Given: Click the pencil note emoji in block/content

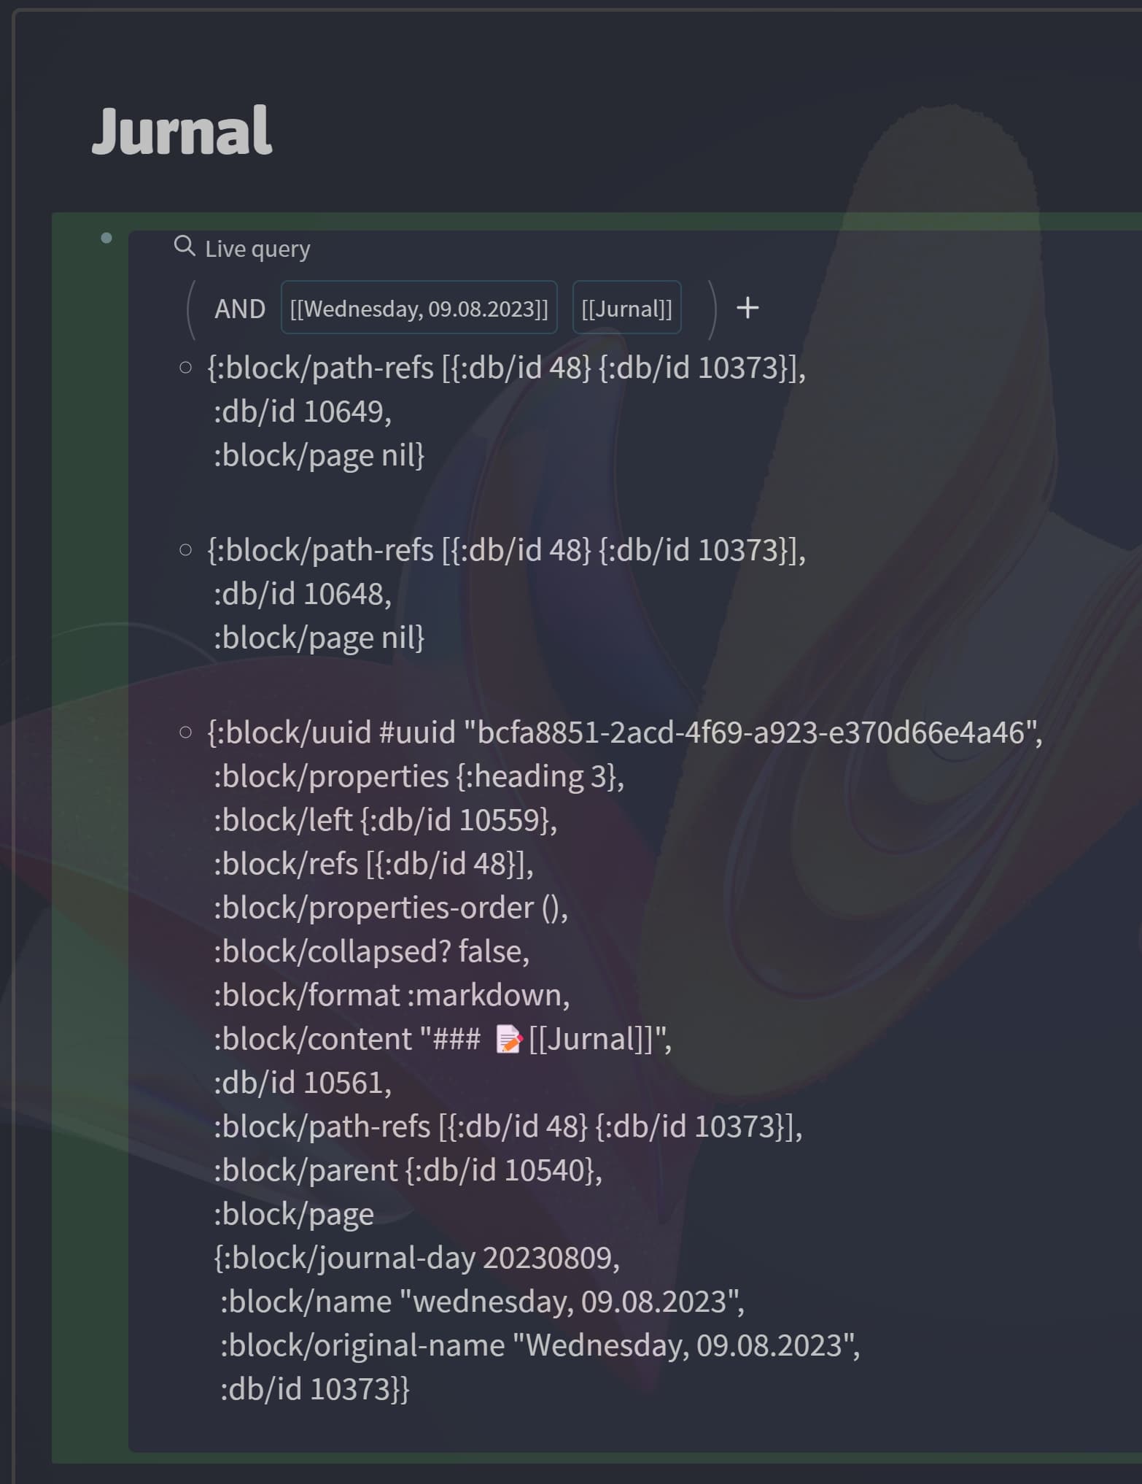Looking at the screenshot, I should [x=508, y=1039].
